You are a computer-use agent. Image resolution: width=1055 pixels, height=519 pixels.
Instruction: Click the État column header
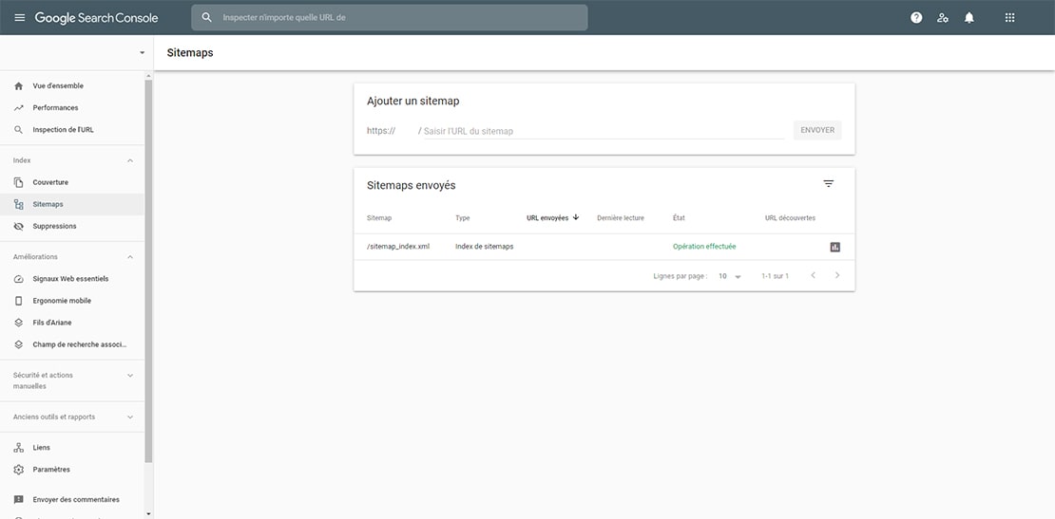click(679, 218)
